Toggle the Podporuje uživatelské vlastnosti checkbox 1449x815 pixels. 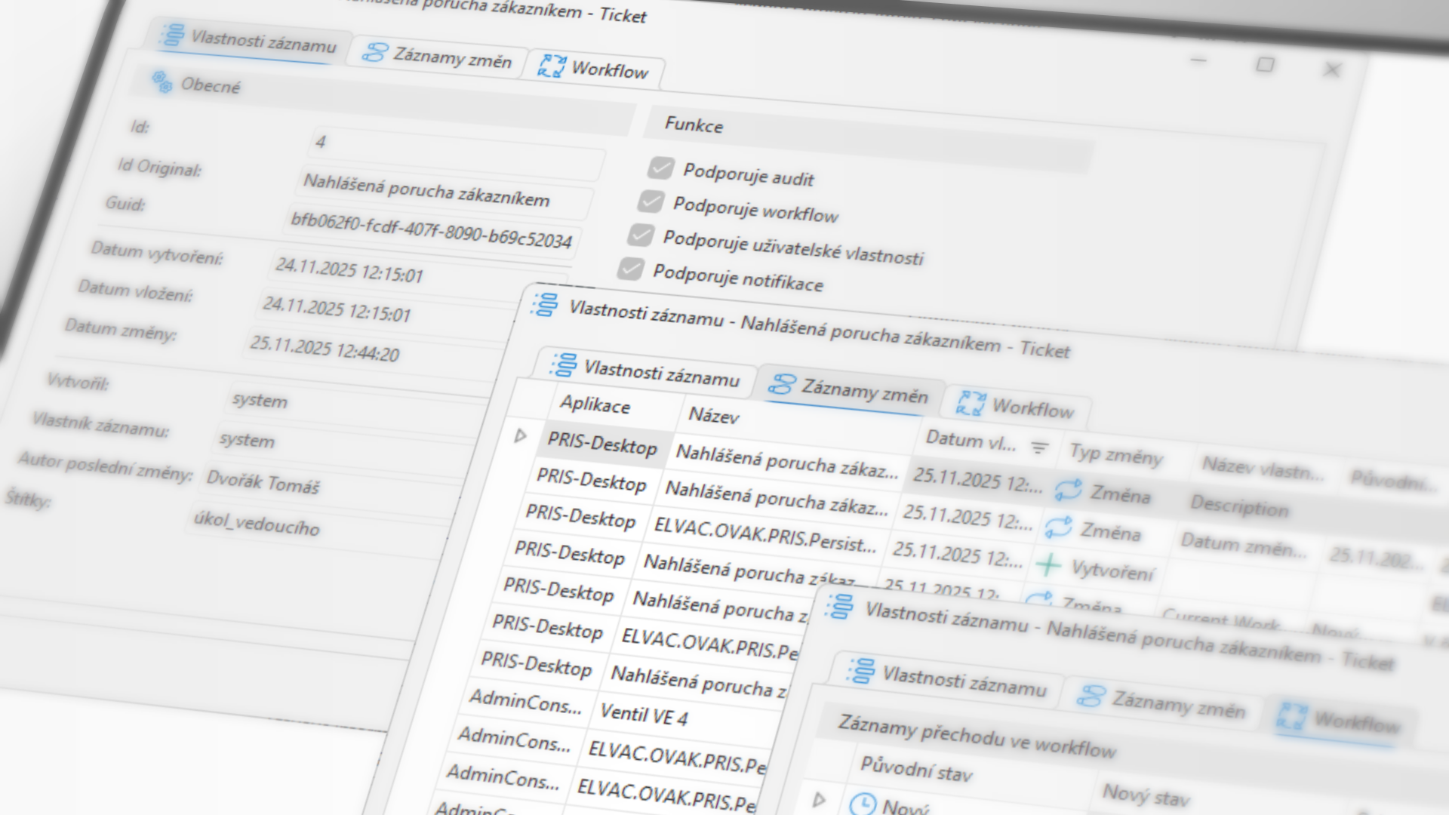coord(641,235)
